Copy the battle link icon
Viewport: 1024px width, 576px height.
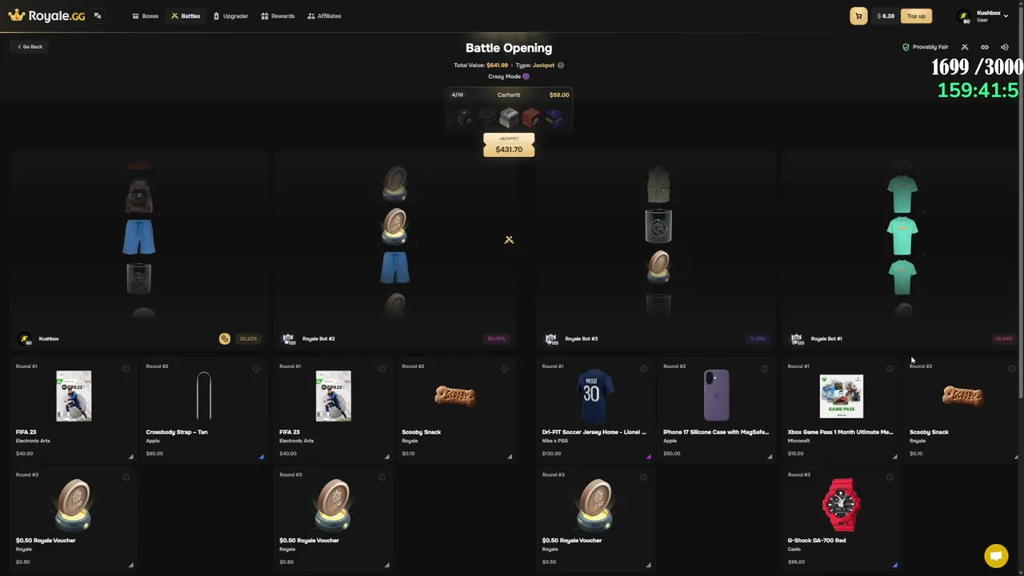(x=985, y=47)
